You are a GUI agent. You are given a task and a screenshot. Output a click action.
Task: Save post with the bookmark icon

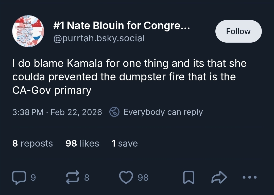point(189,178)
